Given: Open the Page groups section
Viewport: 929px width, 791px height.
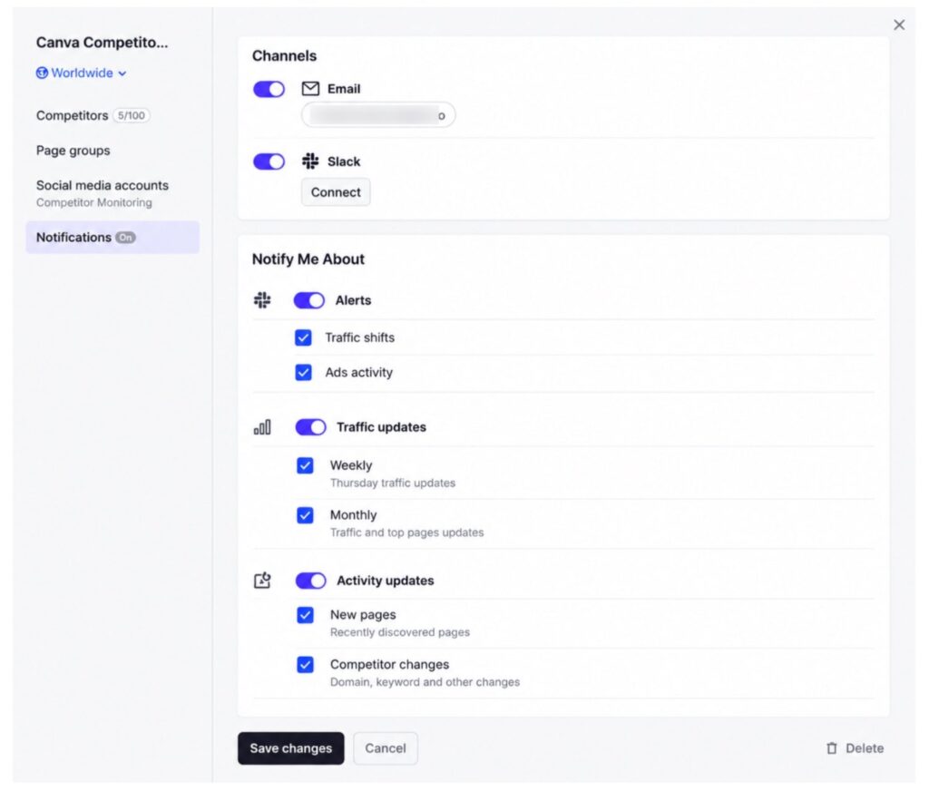Looking at the screenshot, I should tap(73, 151).
